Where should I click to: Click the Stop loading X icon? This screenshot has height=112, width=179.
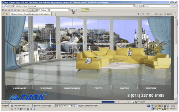(x=141, y=6)
